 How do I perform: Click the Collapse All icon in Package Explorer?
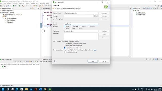pyautogui.click(x=31, y=8)
